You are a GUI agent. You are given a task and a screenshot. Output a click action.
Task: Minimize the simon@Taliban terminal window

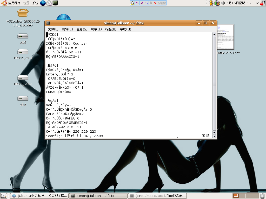tap(199, 23)
